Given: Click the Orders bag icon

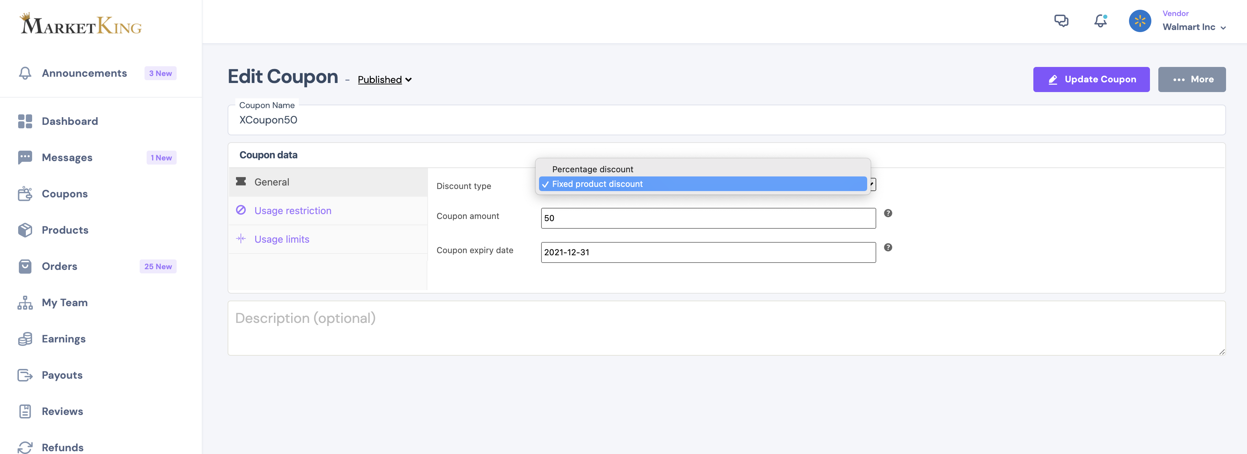Looking at the screenshot, I should coord(25,266).
